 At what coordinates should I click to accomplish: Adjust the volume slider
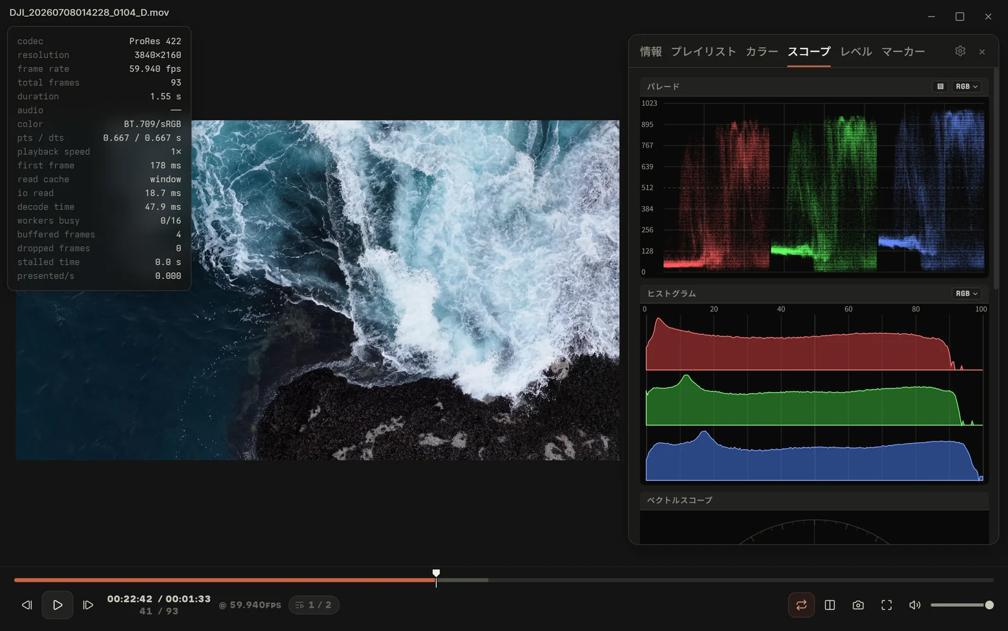point(962,605)
